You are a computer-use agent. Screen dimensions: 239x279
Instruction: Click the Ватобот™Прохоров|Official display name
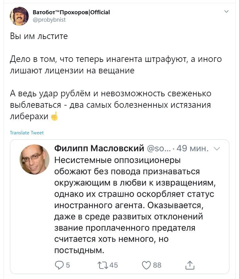71,12
